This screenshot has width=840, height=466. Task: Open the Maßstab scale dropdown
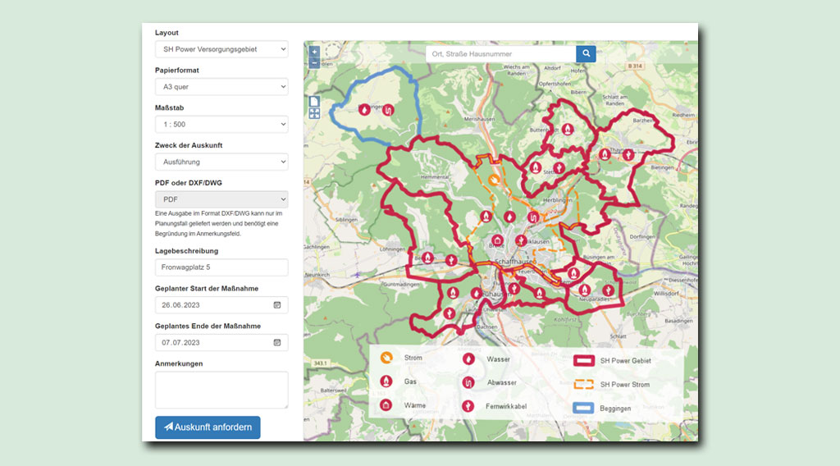[221, 124]
